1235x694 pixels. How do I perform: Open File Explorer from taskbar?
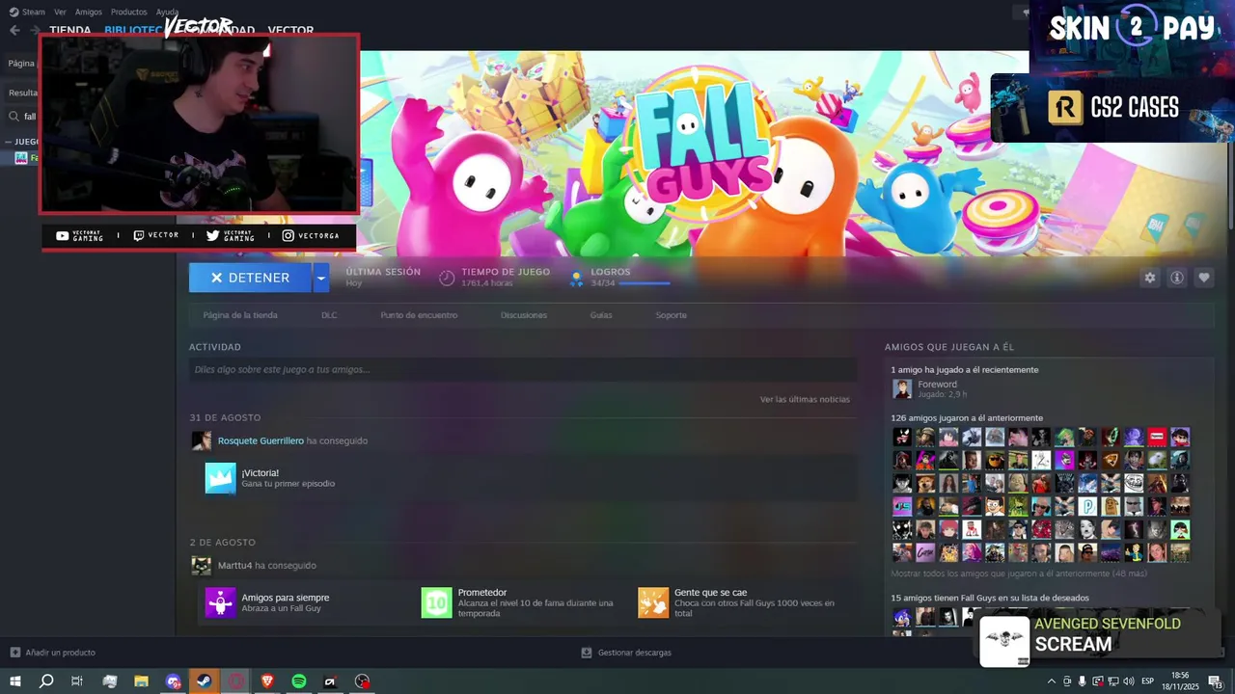coord(141,681)
